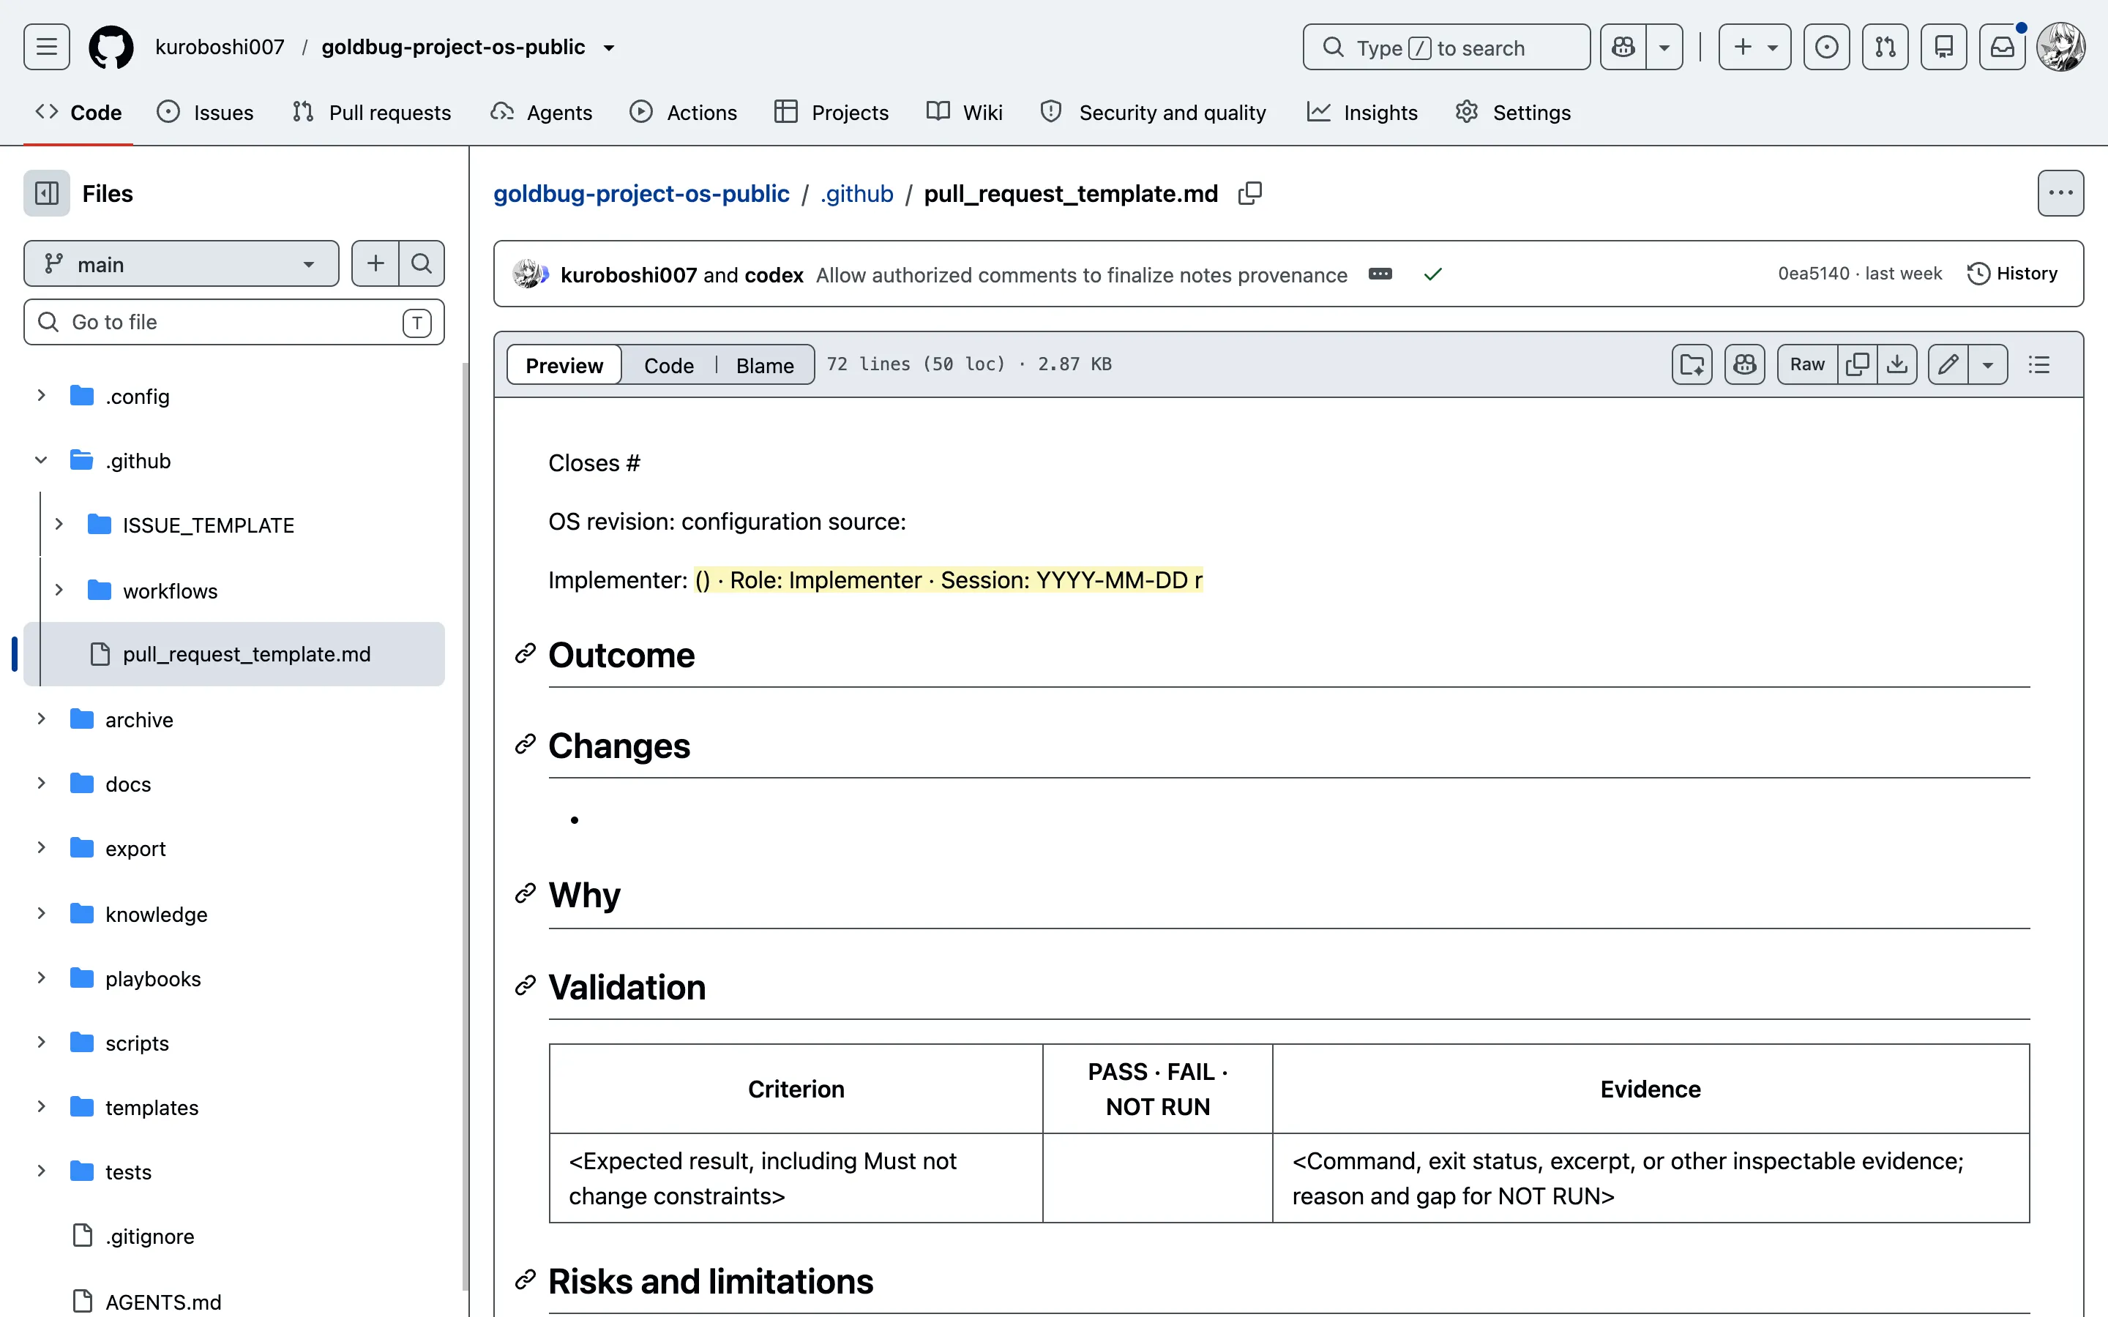The image size is (2108, 1317).
Task: Open the create new plus dropdown
Action: (x=1754, y=47)
